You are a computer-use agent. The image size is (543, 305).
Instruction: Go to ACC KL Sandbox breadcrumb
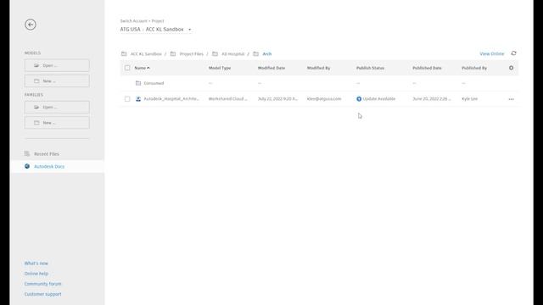click(x=146, y=54)
